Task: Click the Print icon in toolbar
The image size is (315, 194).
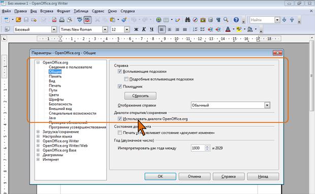Action: pyautogui.click(x=62, y=20)
